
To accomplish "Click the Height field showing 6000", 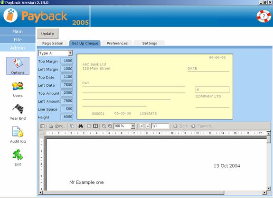I will (67, 117).
